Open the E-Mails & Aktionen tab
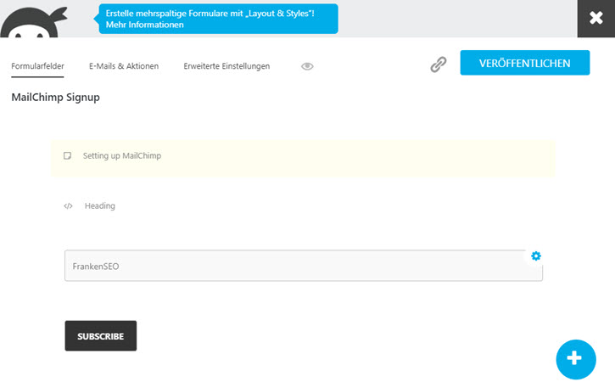This screenshot has width=615, height=382. 124,66
